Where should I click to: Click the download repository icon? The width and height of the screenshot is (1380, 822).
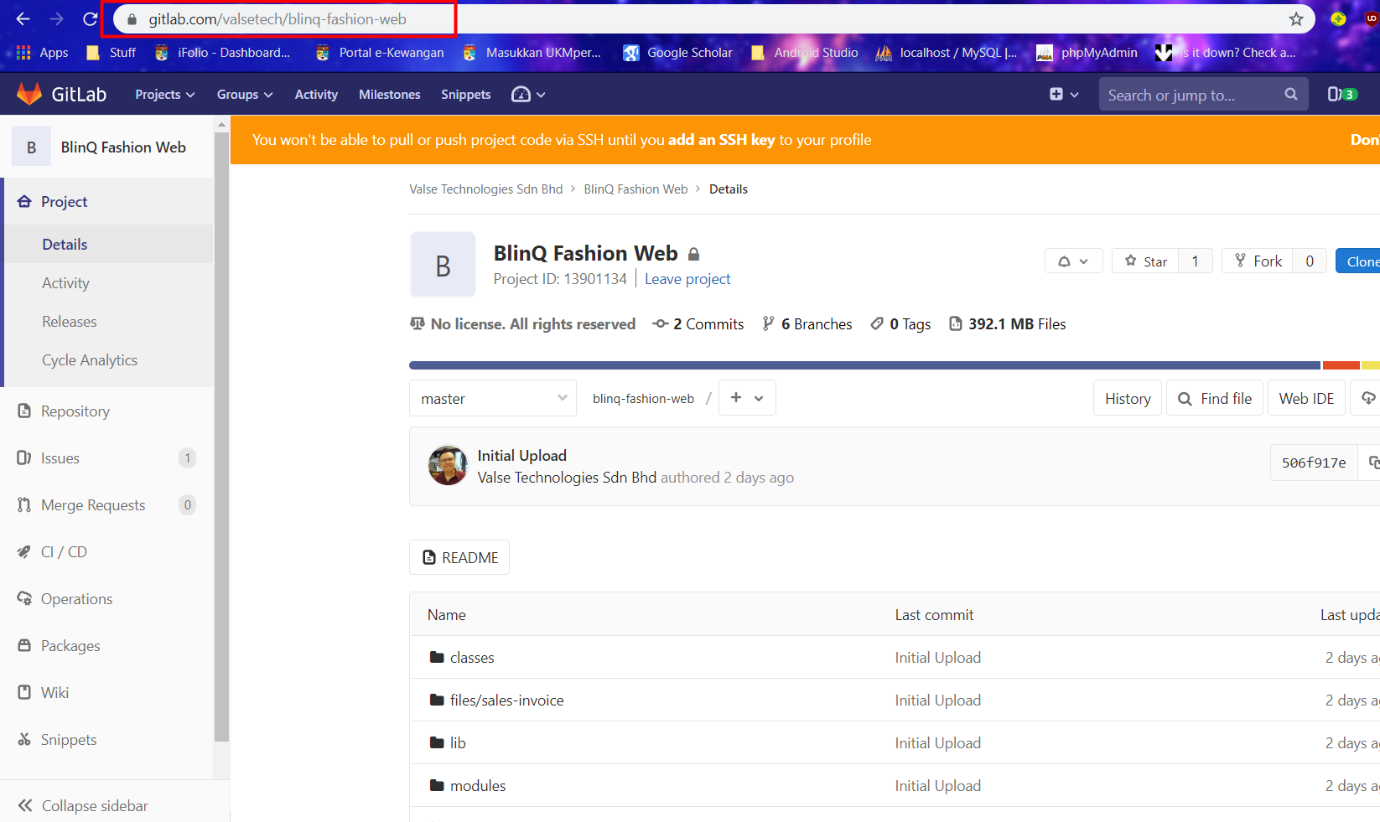tap(1367, 398)
